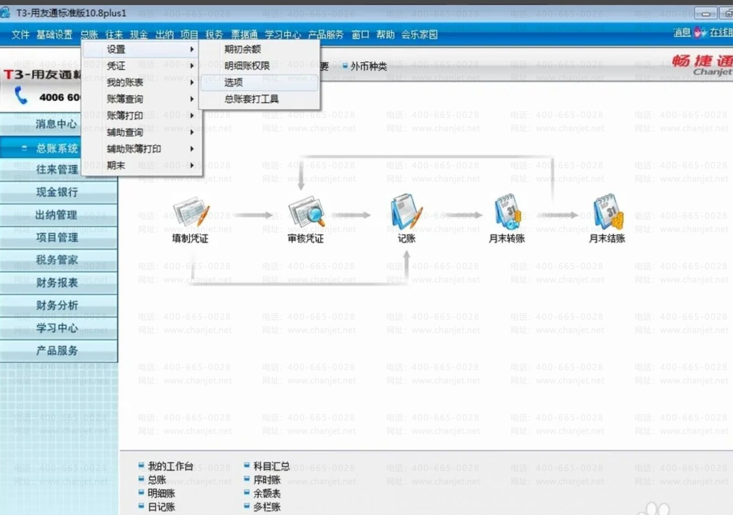Open the 票据通 menu
Screen dimensions: 733x515
coord(244,34)
